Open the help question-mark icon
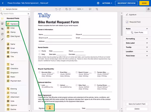This screenshot has height=112, width=151. coord(98,3)
